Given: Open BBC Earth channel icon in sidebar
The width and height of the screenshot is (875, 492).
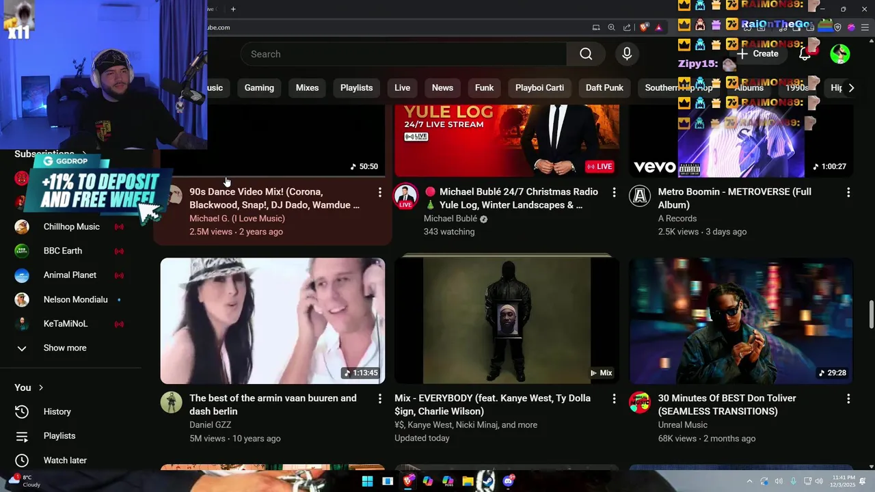Looking at the screenshot, I should (22, 251).
